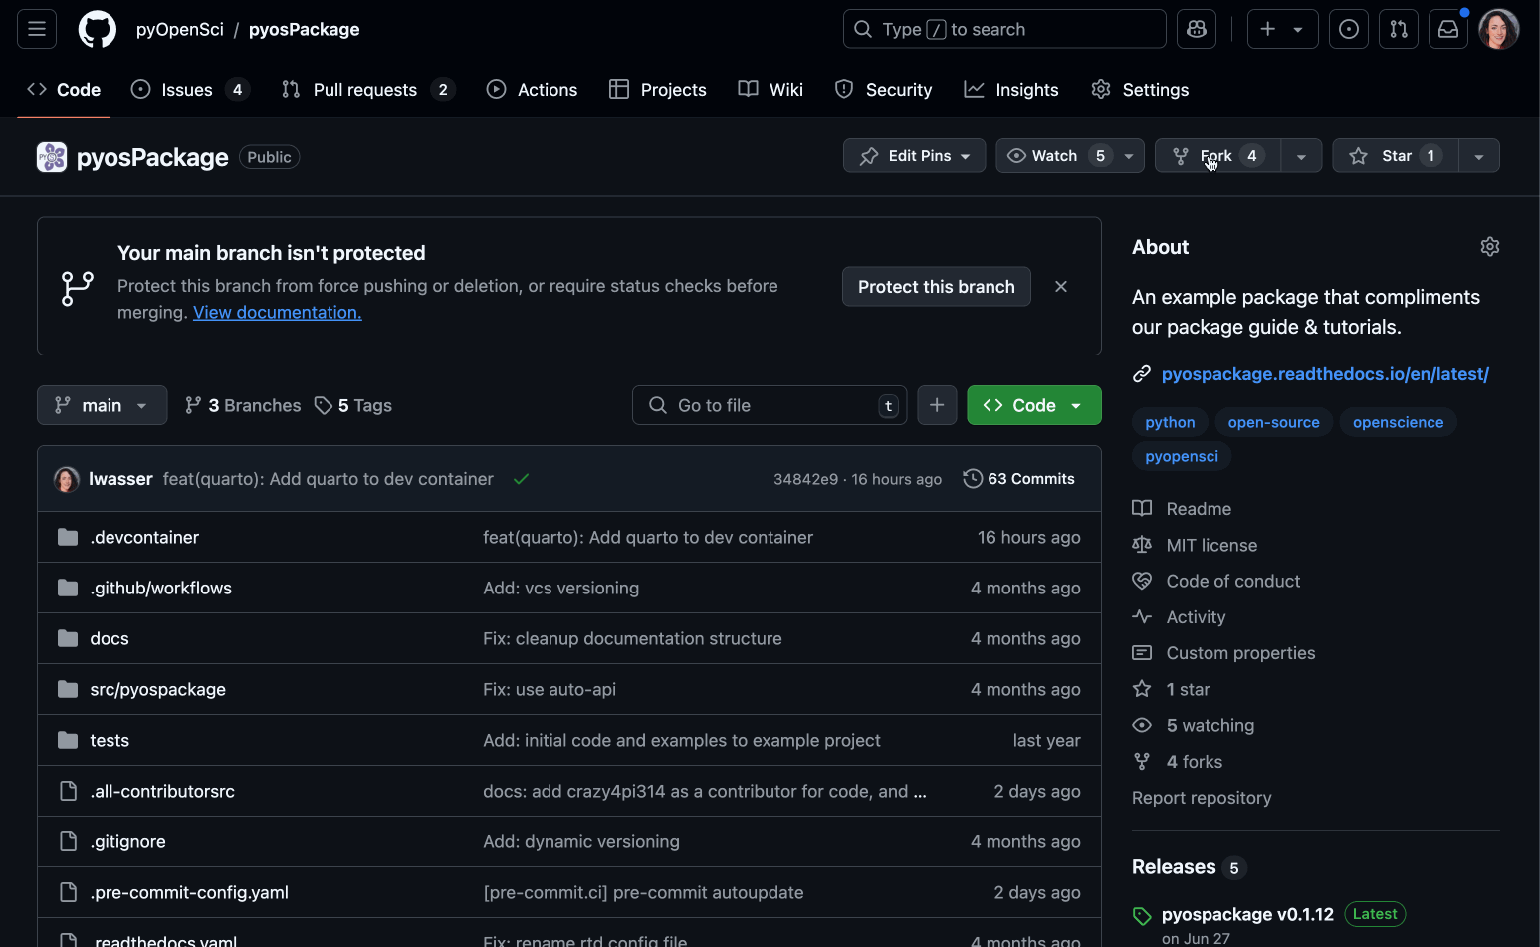The height and width of the screenshot is (947, 1540).
Task: View the 3 Branches link
Action: click(x=243, y=405)
